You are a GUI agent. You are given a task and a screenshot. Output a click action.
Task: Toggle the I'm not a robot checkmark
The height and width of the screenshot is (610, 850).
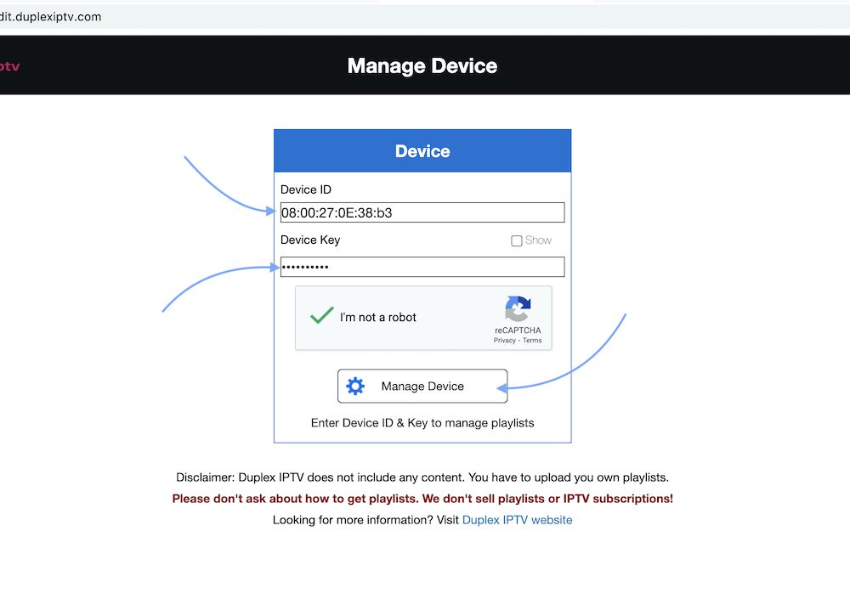click(321, 316)
